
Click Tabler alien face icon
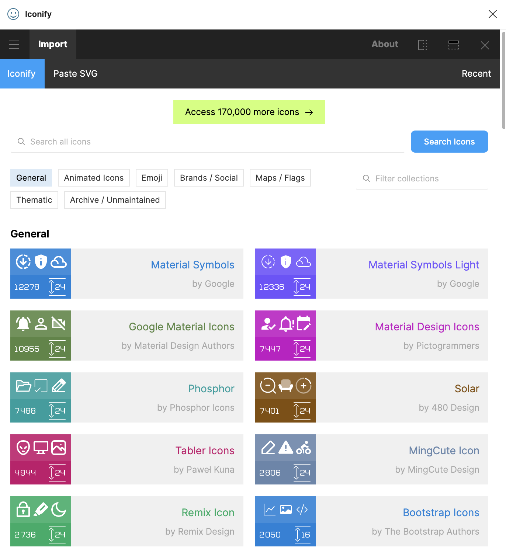[x=23, y=448]
